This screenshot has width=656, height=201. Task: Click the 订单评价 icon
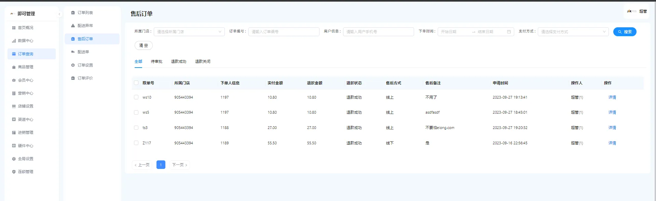click(73, 78)
